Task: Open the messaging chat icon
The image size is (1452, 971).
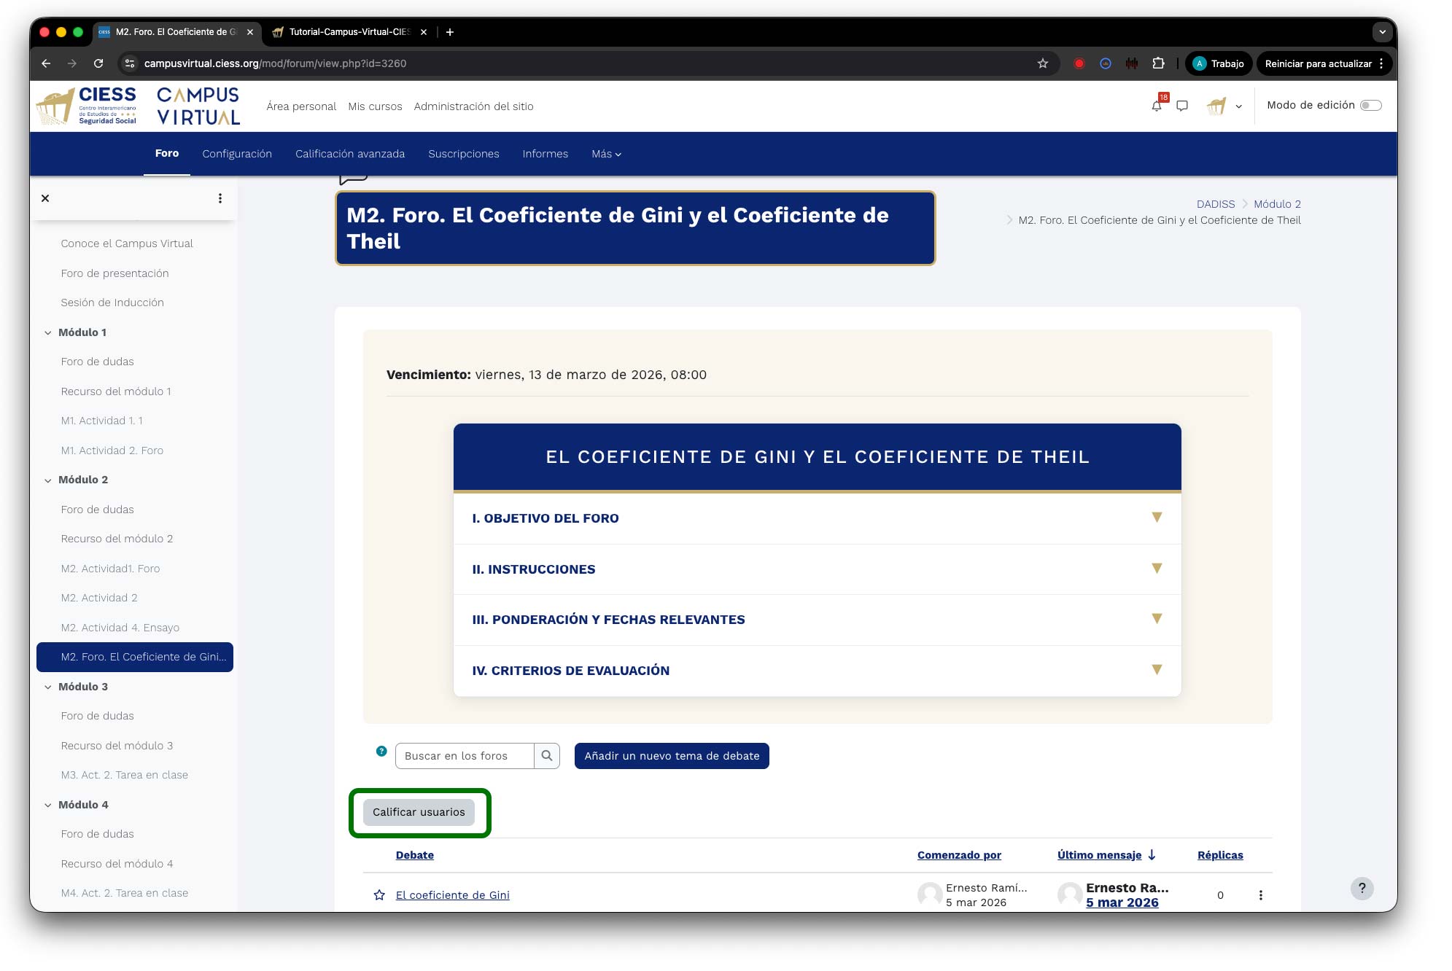Action: (1183, 106)
